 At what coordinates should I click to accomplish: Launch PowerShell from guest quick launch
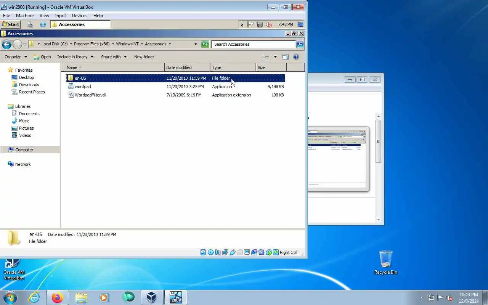43,24
